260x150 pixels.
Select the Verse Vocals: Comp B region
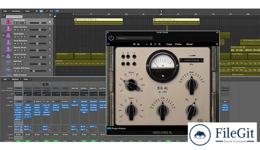coord(99,21)
